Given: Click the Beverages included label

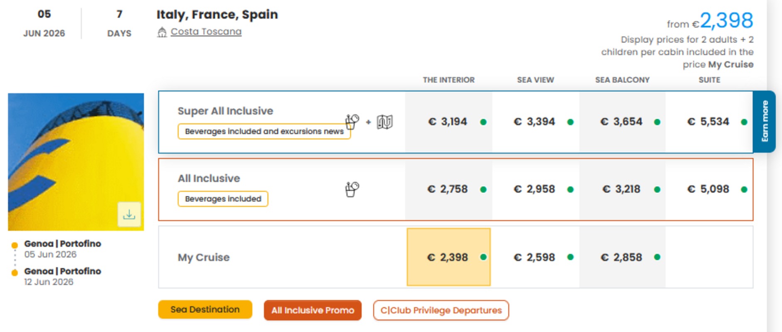Looking at the screenshot, I should coord(223,199).
